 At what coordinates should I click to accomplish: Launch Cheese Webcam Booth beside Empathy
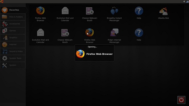[90, 14]
